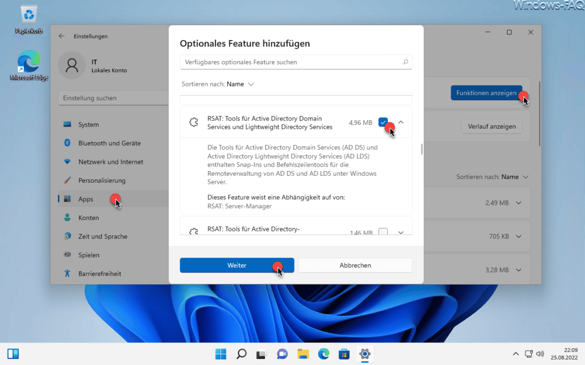Open Sortieren nach Name dropdown in dialog
This screenshot has width=585, height=365.
coord(218,84)
